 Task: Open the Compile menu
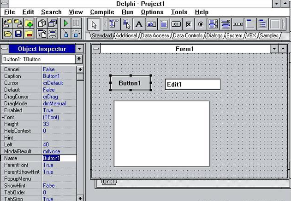pos(102,12)
